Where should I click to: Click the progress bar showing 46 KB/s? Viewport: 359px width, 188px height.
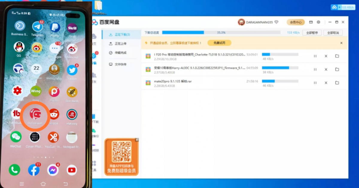pos(280,81)
